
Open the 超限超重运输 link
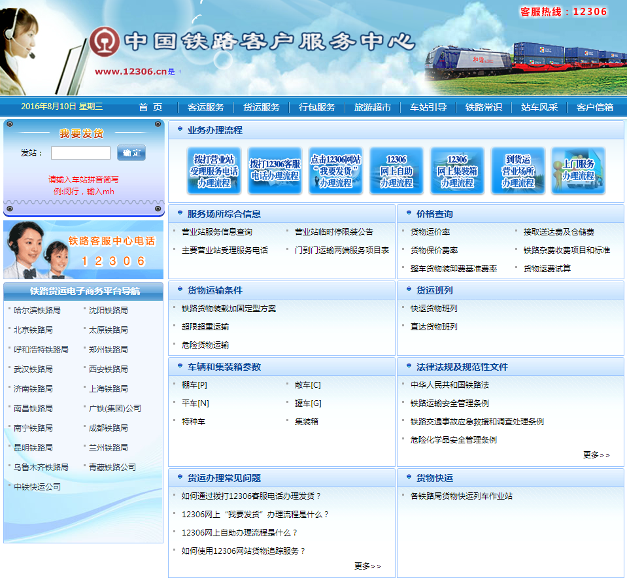click(205, 327)
